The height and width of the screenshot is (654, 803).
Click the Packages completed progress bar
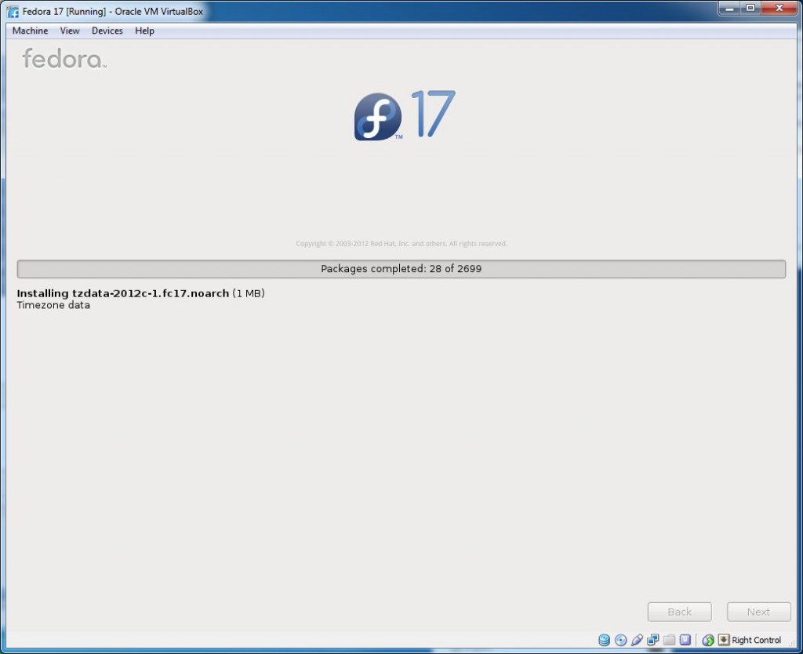[401, 269]
